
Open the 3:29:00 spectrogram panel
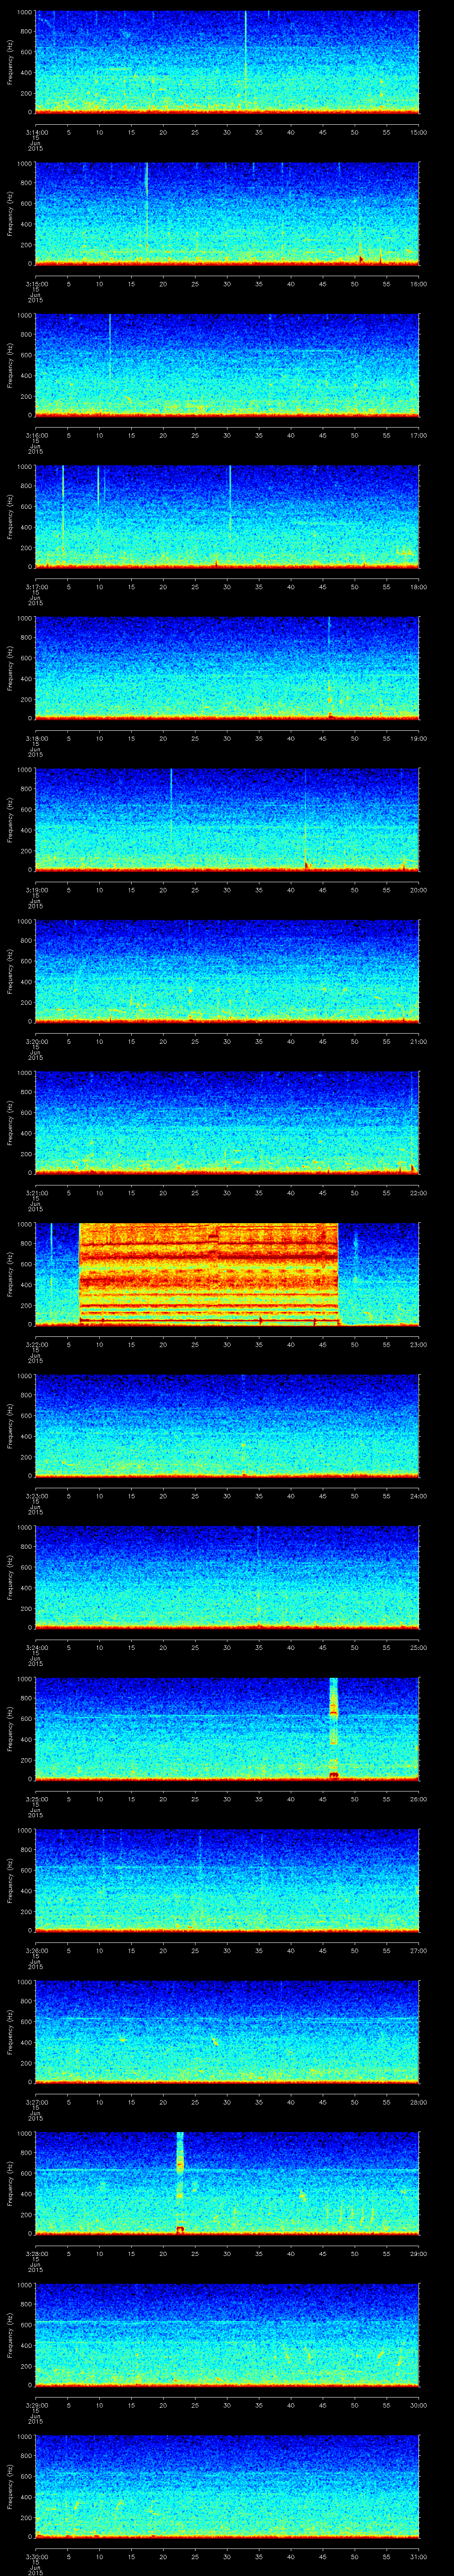[227, 2334]
